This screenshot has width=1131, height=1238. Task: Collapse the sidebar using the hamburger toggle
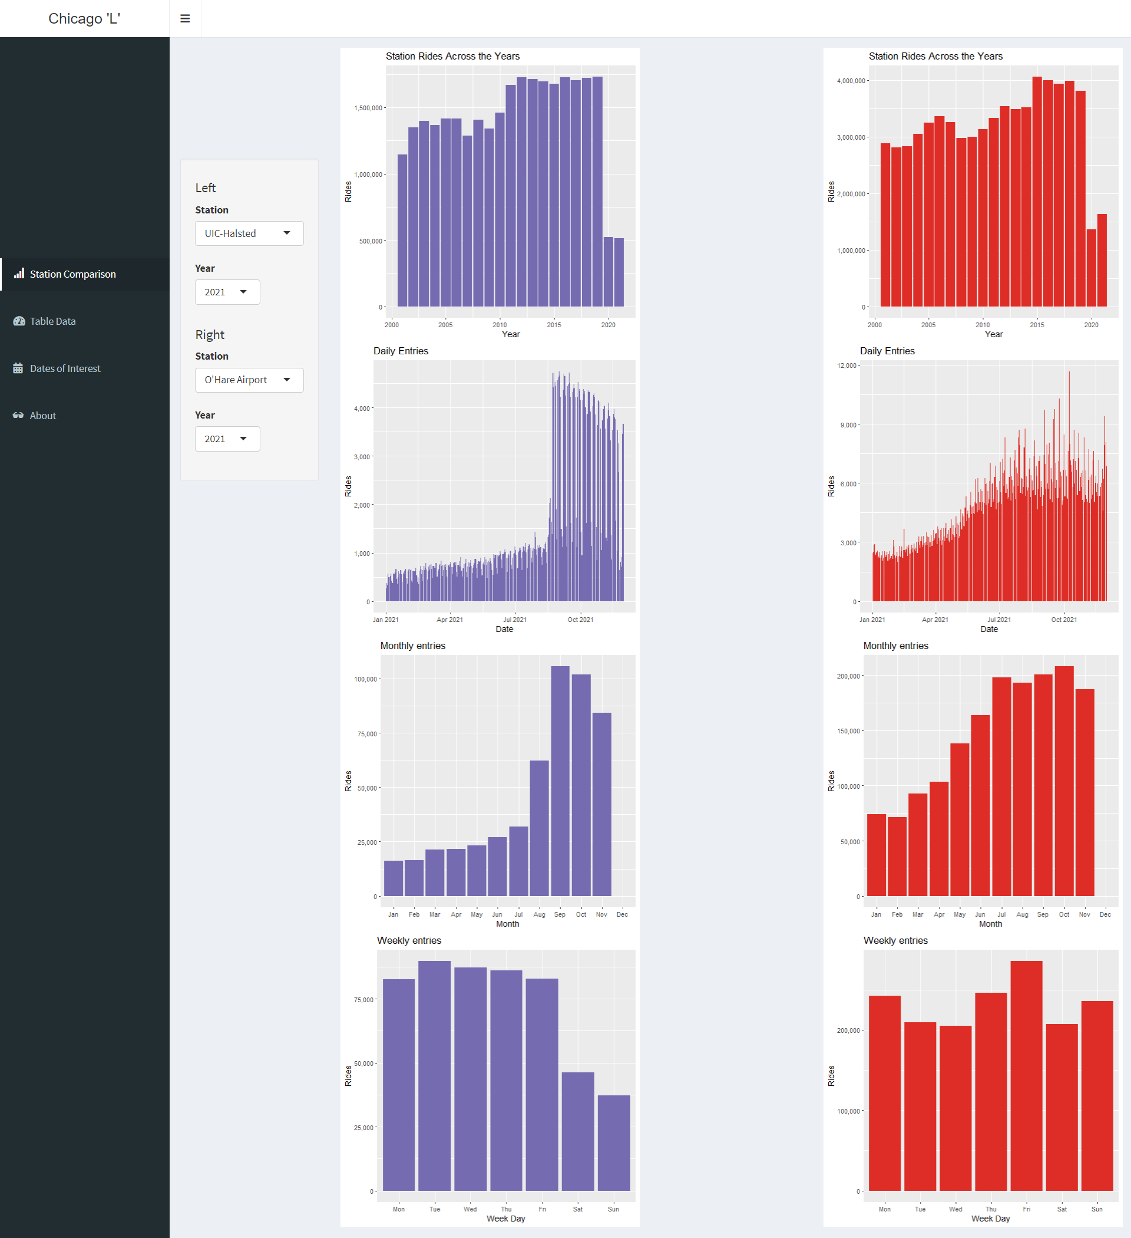(185, 18)
